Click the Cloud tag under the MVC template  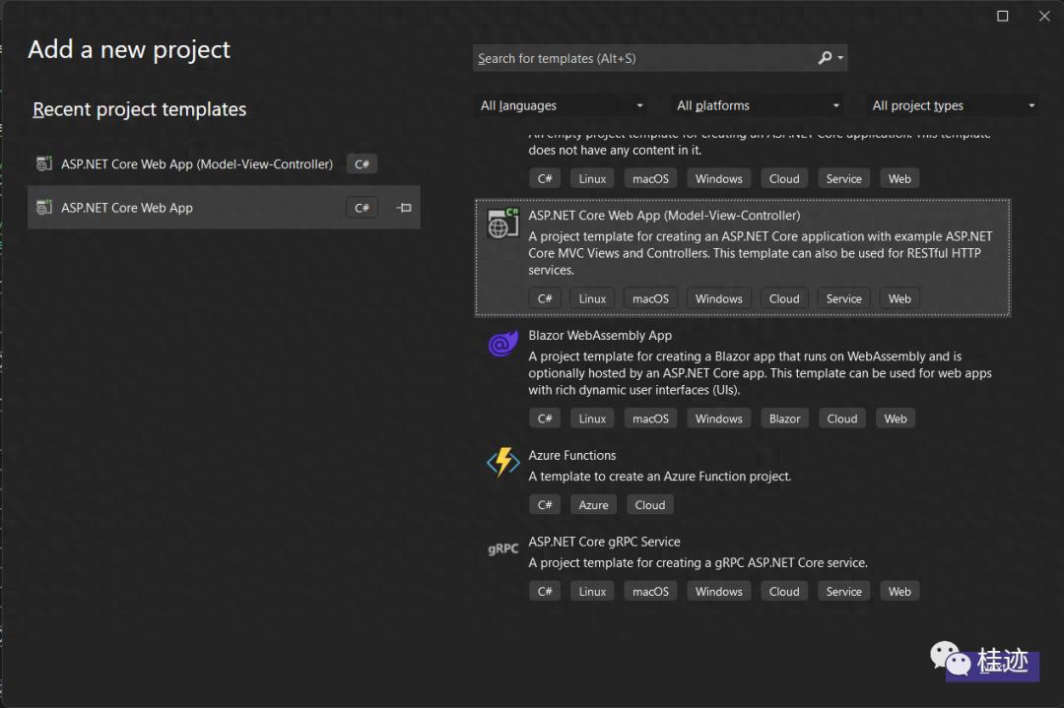tap(784, 298)
